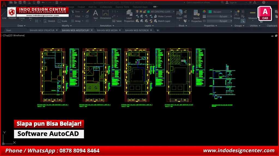Open the Output ribbon tab
Viewport: 279px width, 156px height.
pos(81,7)
